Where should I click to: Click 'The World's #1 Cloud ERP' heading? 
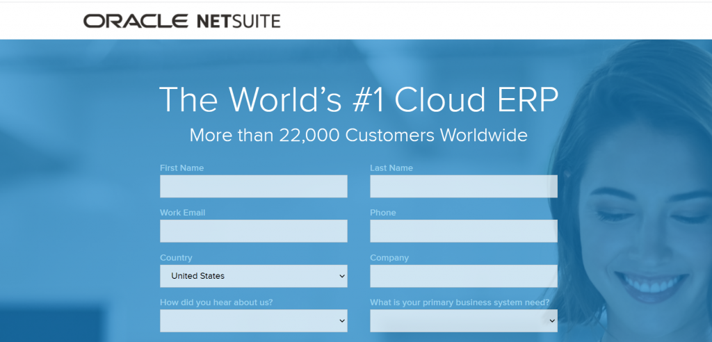pos(359,99)
